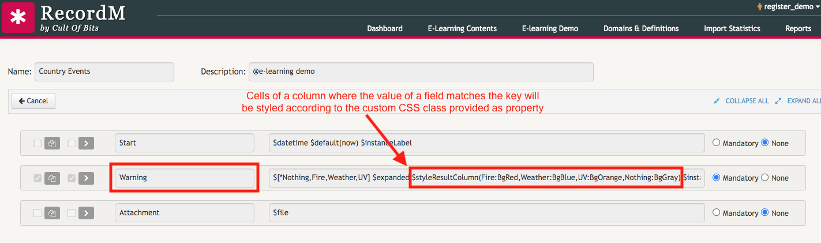Click the expand arrows icon
Image resolution: width=821 pixels, height=243 pixels.
click(x=778, y=101)
